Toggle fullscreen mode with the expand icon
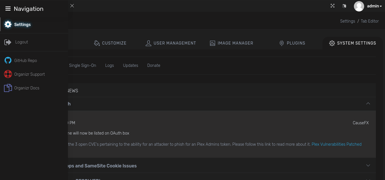 pos(332,5)
